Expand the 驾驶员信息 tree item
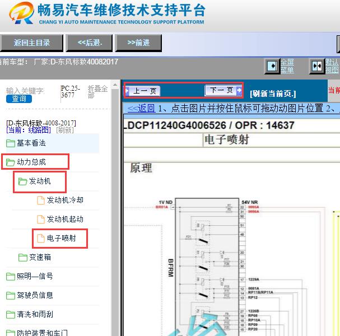This screenshot has height=336, width=340. point(35,295)
